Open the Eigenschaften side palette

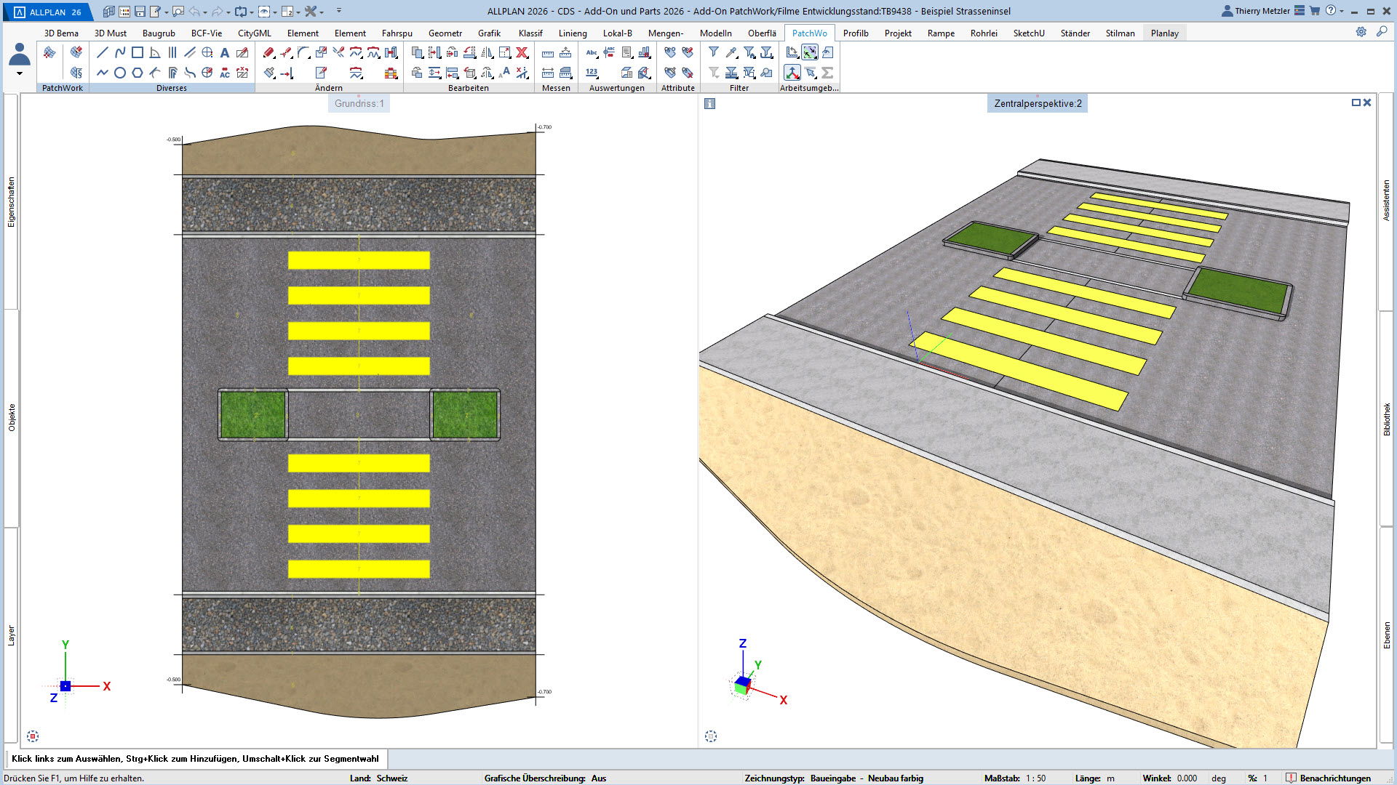[11, 202]
